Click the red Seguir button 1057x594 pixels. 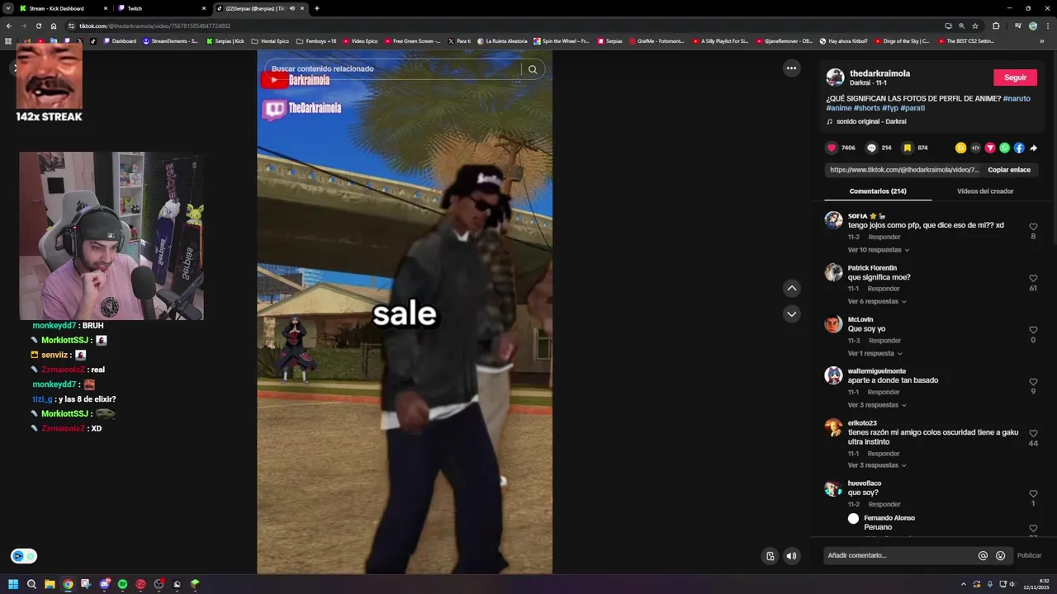coord(1015,78)
